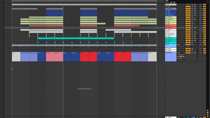Select the Outro clip in ST MIDI track
This screenshot has width=210, height=118.
tap(152, 57)
